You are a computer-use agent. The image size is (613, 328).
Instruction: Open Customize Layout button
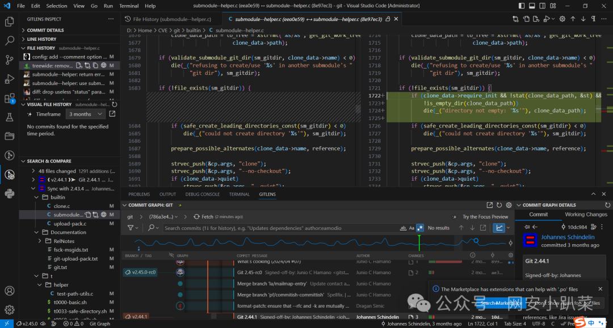point(553,6)
